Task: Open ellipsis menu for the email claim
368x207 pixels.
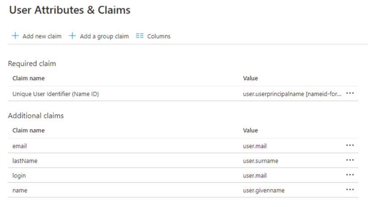Action: point(350,145)
